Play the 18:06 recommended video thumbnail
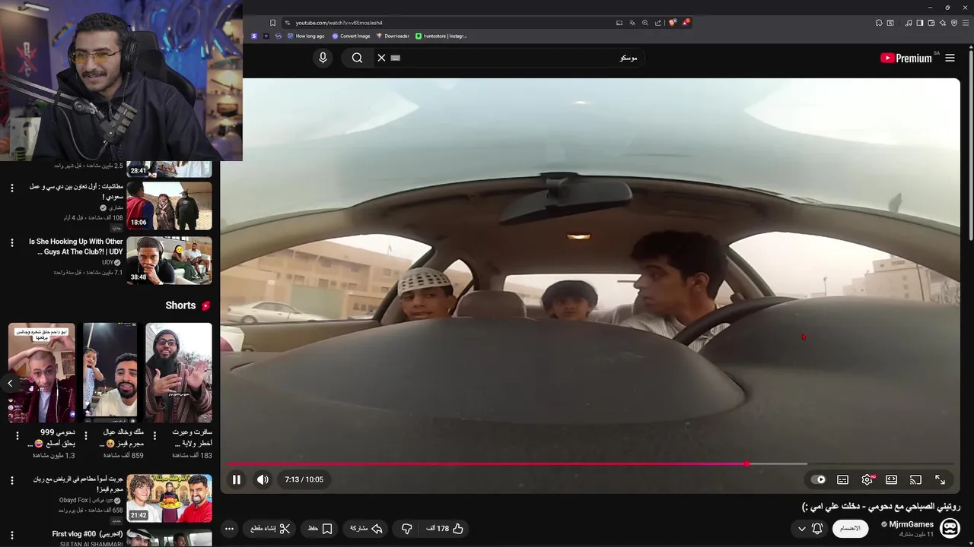 pos(169,206)
